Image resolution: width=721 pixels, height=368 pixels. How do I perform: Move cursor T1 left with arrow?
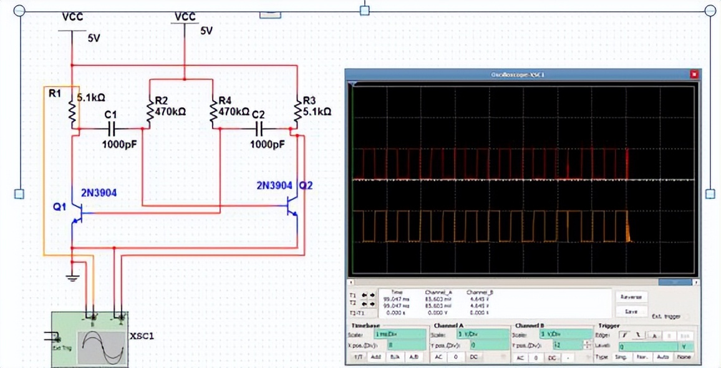[364, 295]
